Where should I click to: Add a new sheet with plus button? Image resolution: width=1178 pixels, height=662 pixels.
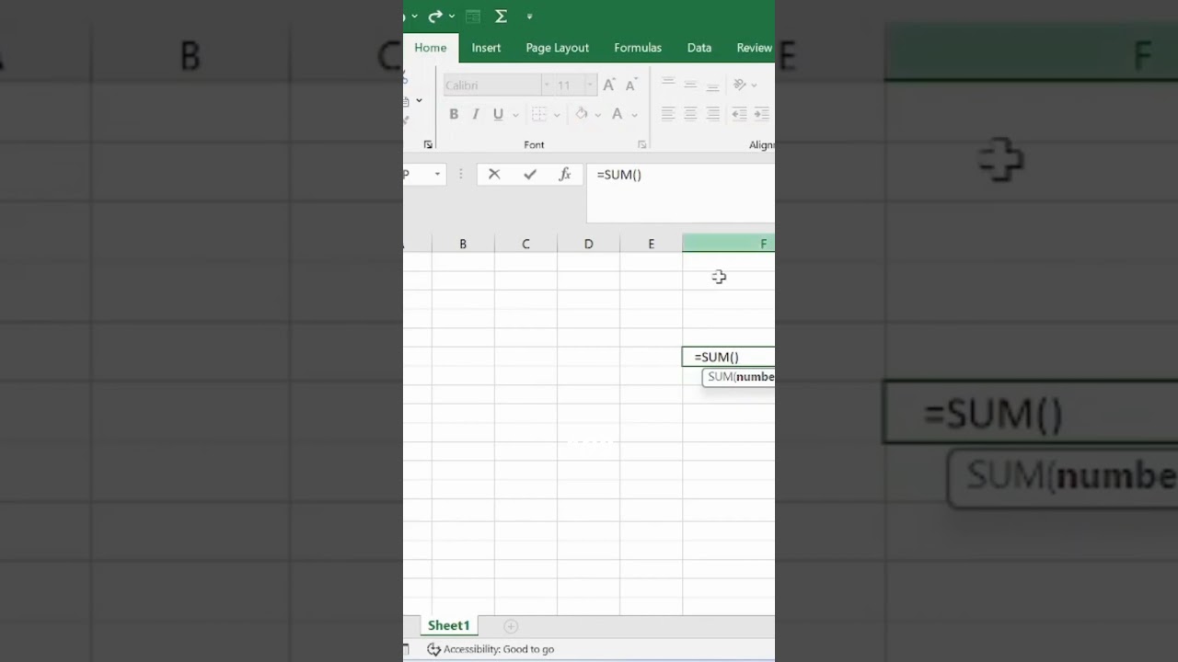coord(511,626)
